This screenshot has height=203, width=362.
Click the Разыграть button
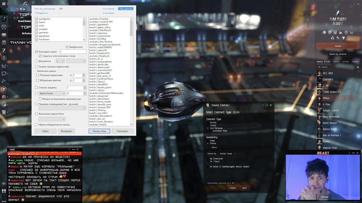(122, 131)
